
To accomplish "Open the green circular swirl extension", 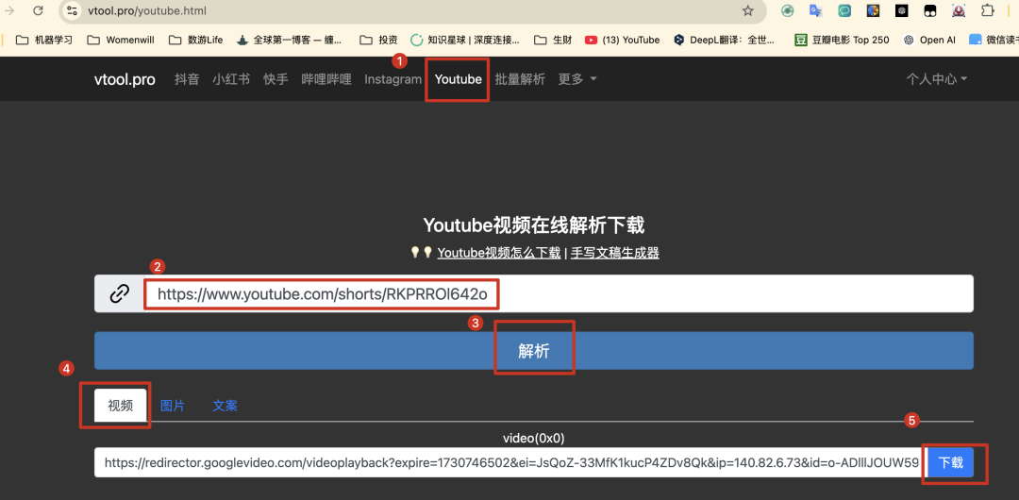I will point(787,10).
